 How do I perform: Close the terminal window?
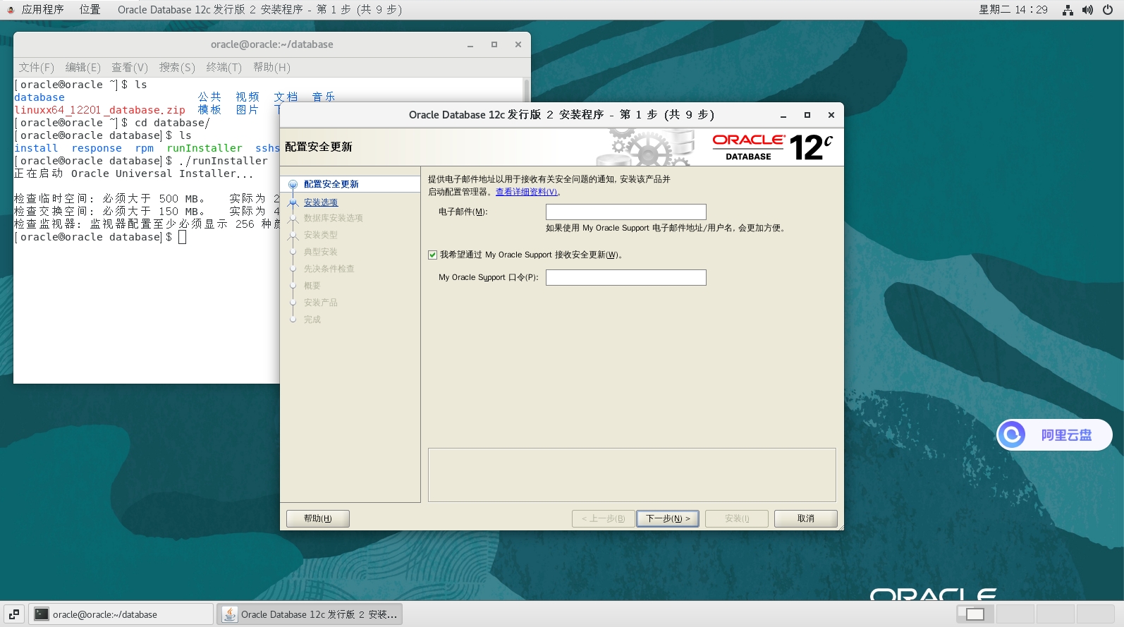click(x=518, y=44)
